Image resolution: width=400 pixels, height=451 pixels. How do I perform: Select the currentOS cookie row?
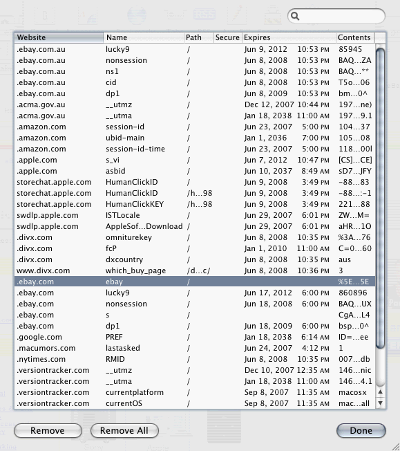point(195,403)
